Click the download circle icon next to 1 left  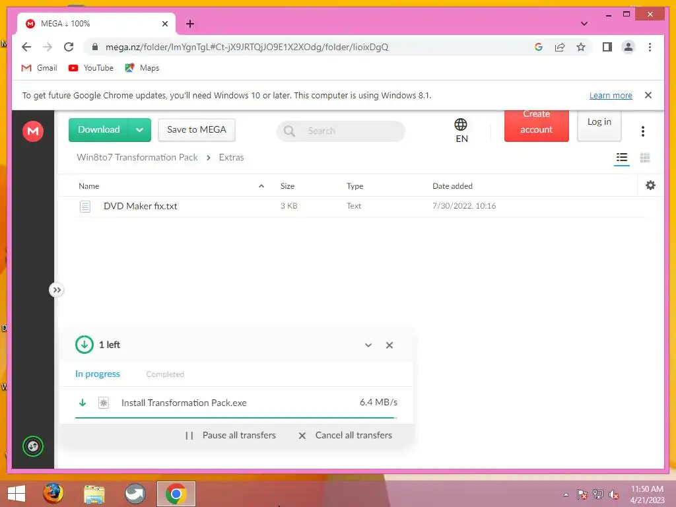click(x=84, y=345)
